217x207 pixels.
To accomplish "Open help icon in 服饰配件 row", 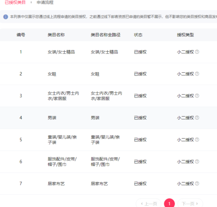I will [x=197, y=162].
